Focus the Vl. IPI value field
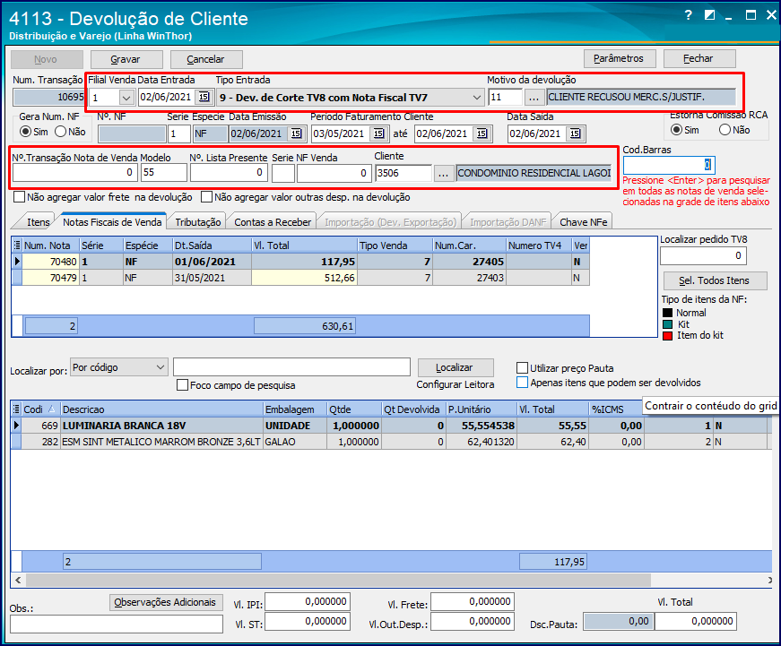Image resolution: width=781 pixels, height=646 pixels. tap(308, 602)
